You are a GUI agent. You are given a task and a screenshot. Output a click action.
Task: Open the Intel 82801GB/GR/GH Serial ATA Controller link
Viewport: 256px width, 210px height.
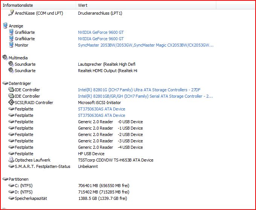(x=145, y=96)
